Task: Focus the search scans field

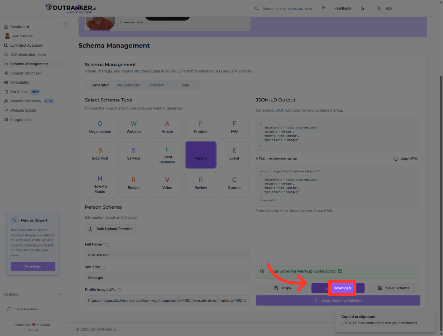Action: click(284, 8)
